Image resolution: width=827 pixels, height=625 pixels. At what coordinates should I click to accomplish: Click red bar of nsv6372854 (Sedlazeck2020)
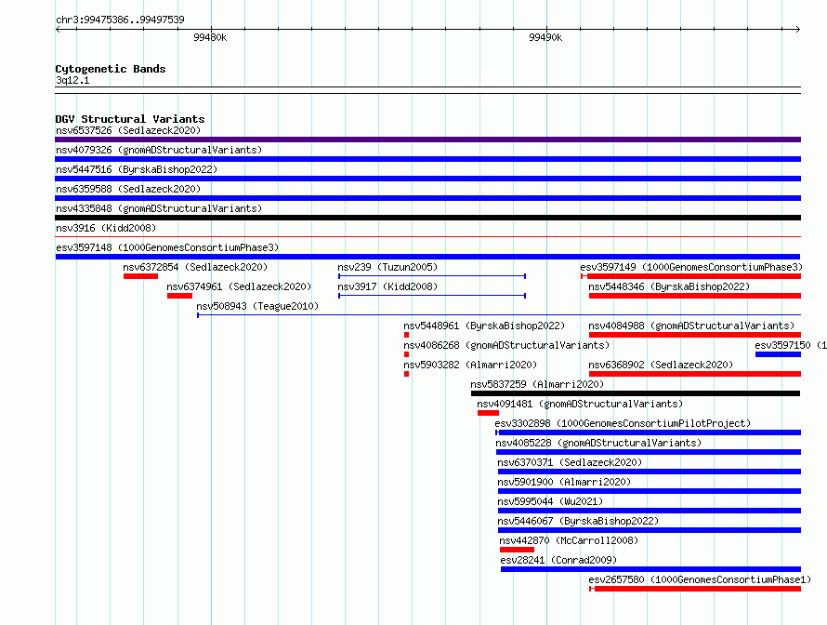click(141, 276)
